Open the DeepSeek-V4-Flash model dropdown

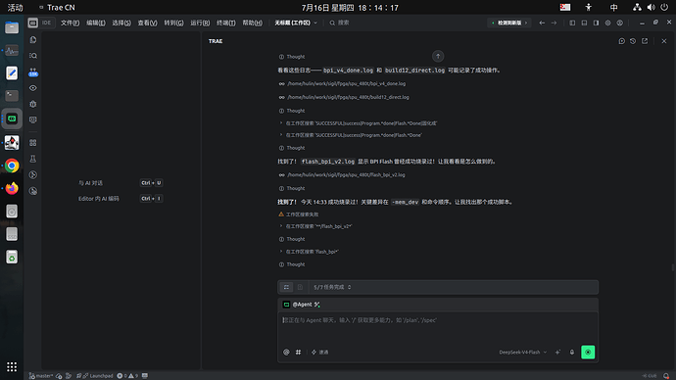522,352
